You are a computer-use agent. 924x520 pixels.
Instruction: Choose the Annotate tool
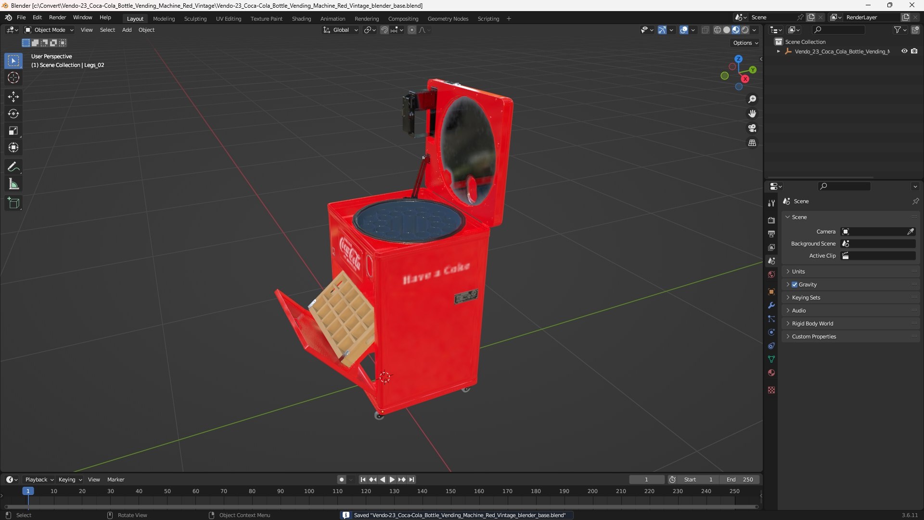tap(13, 167)
